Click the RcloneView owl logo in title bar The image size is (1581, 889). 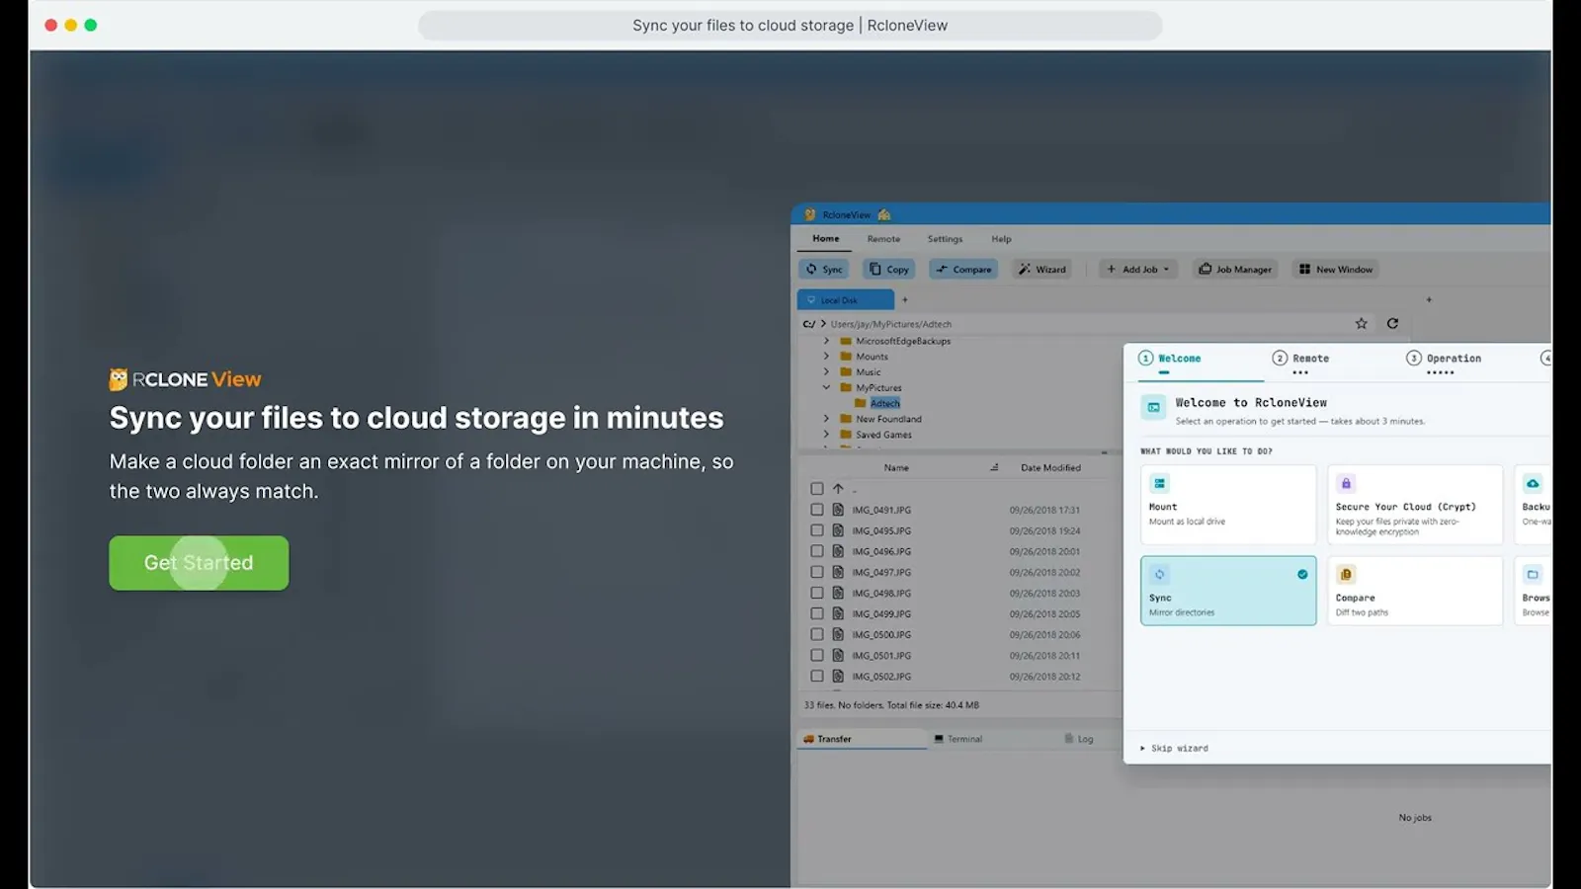click(x=810, y=214)
